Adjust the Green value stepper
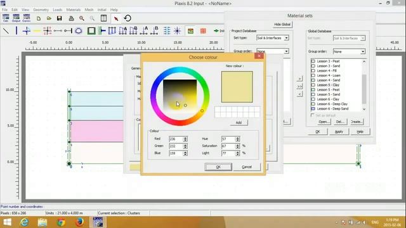This screenshot has height=228, width=406. [185, 146]
